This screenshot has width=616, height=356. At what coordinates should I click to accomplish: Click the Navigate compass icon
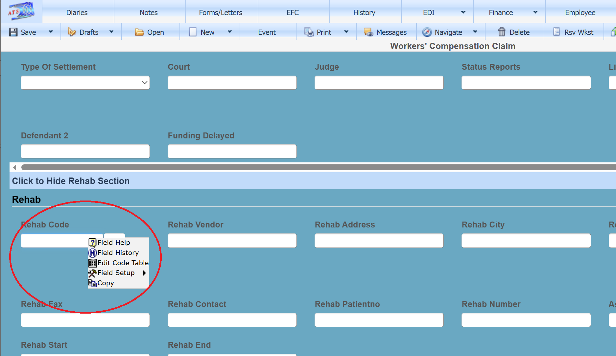(427, 32)
